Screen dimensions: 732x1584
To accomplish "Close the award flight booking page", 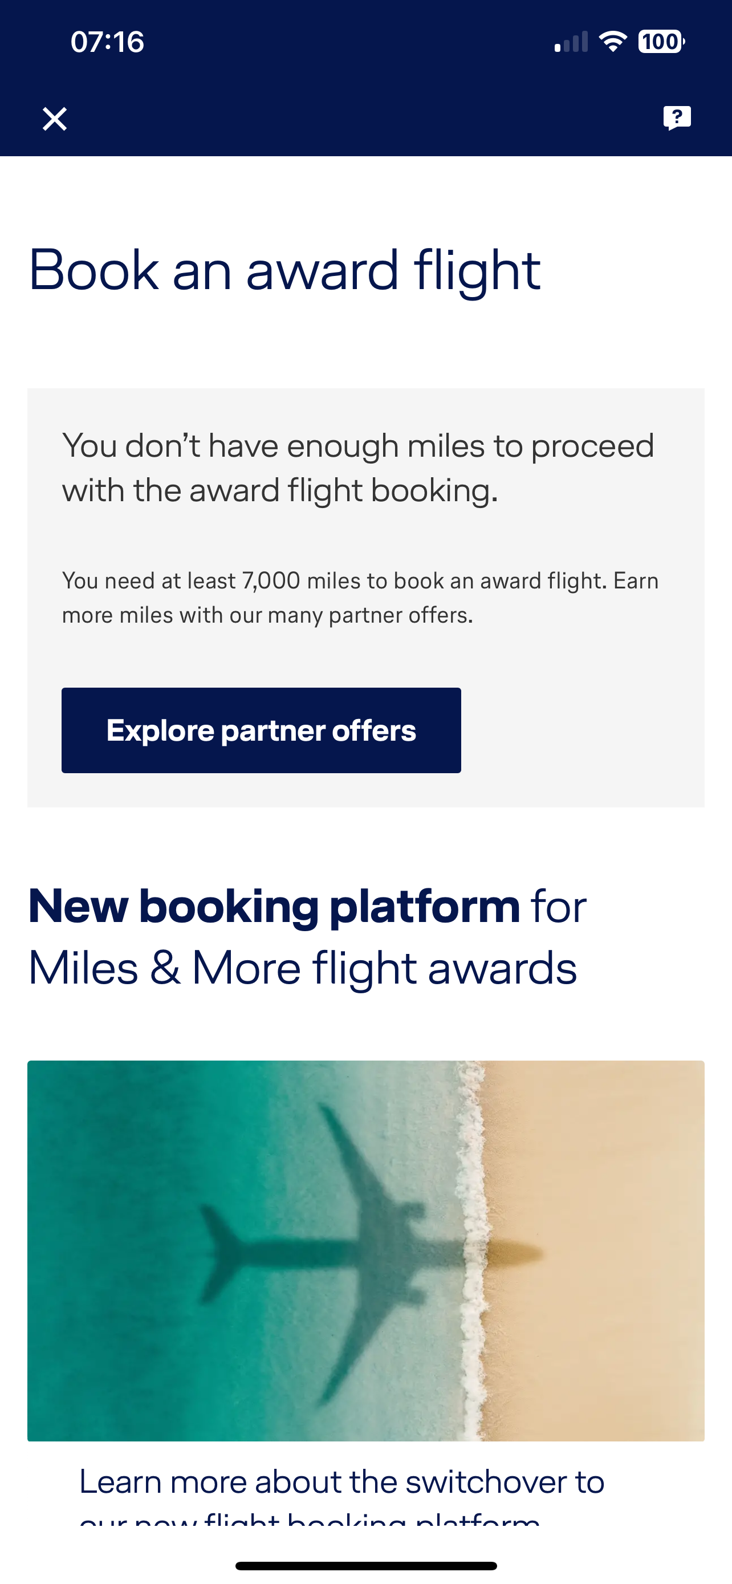I will pyautogui.click(x=55, y=119).
